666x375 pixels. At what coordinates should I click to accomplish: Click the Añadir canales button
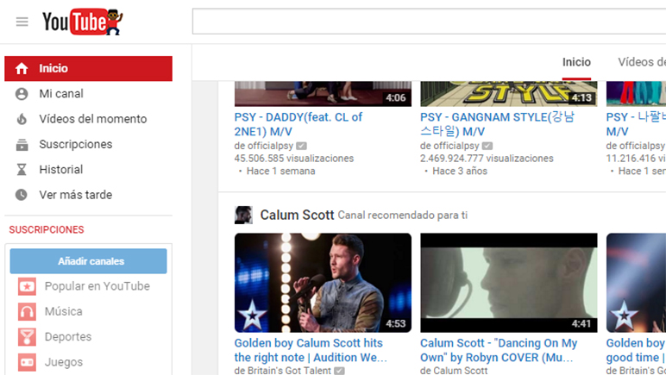[88, 261]
